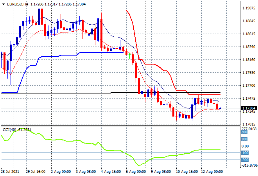Click the 29 Jul 16:00 time label
This screenshot has width=258, height=176.
click(36, 172)
